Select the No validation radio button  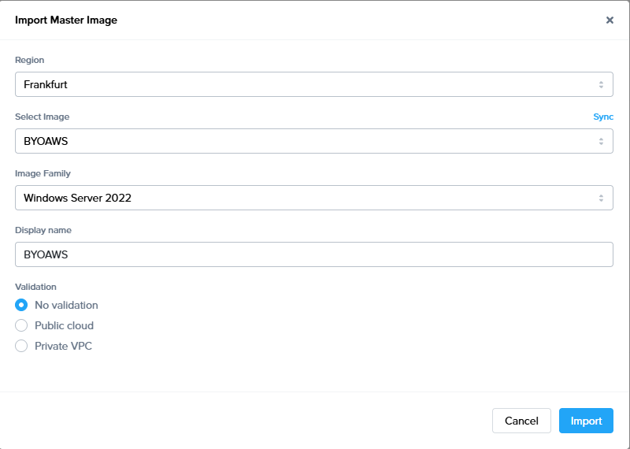click(22, 305)
